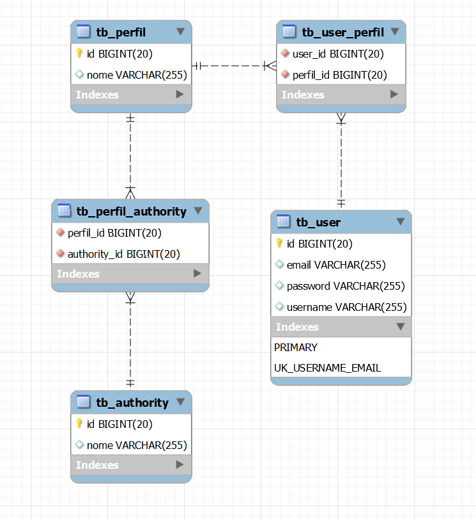
Task: Collapse the tb_perfil_authority table
Action: pyautogui.click(x=198, y=211)
